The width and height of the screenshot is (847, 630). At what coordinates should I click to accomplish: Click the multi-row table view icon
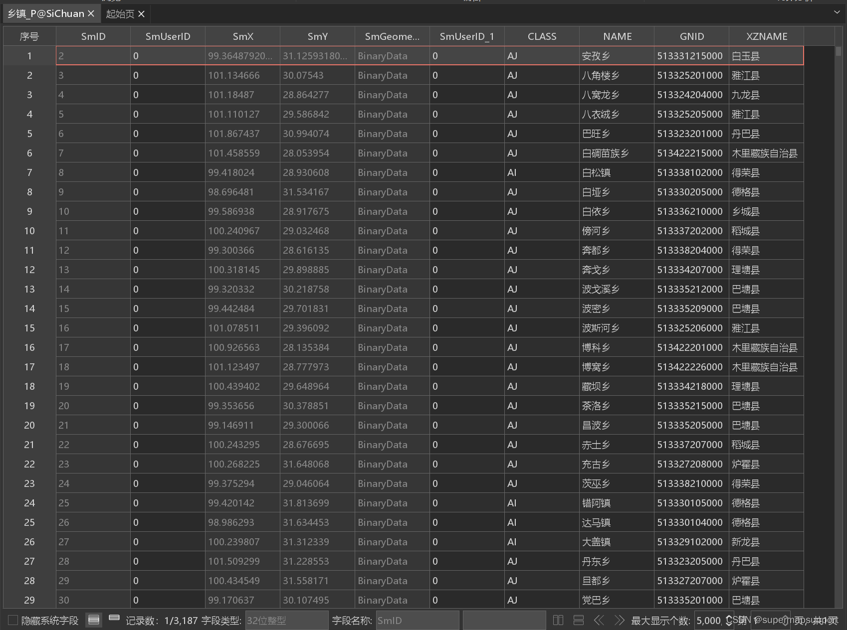click(x=94, y=620)
